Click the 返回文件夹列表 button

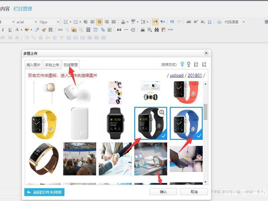point(44,192)
